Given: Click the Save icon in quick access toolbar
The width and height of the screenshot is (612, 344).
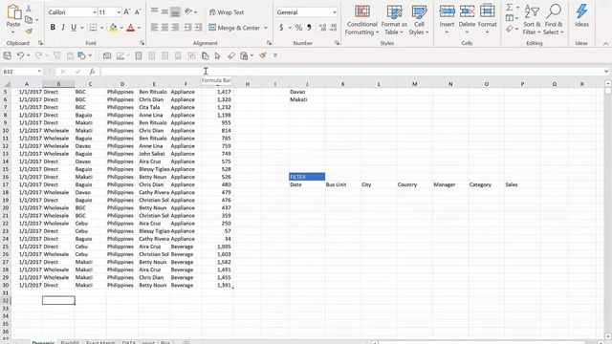Looking at the screenshot, I should point(7,55).
